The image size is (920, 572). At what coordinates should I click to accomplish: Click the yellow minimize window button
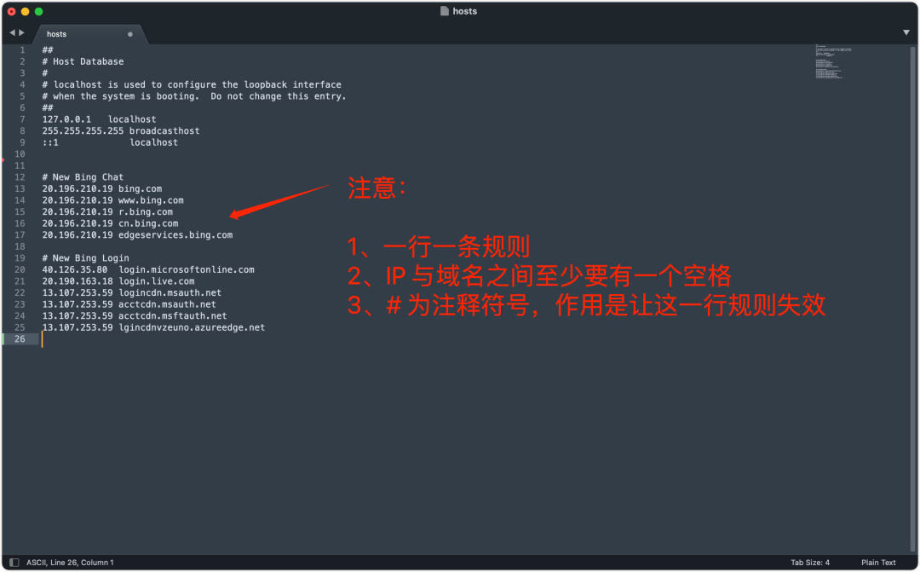pyautogui.click(x=26, y=11)
